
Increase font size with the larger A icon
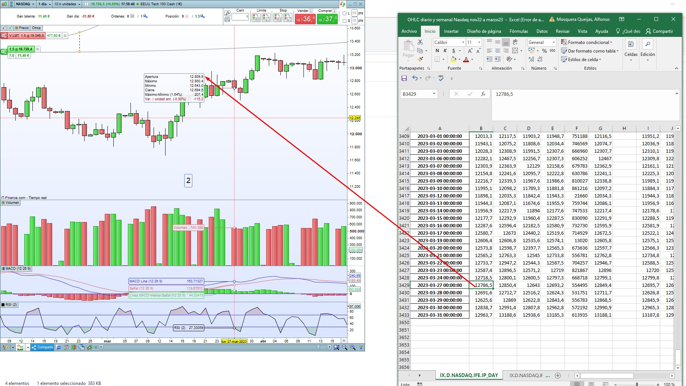pyautogui.click(x=470, y=51)
